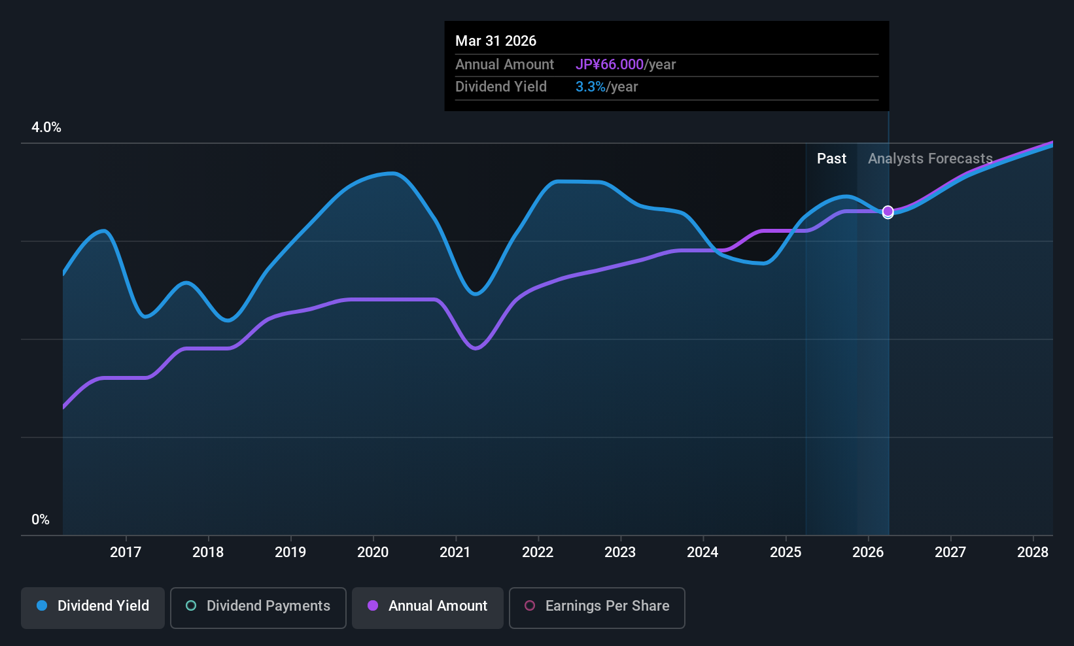The width and height of the screenshot is (1074, 646).
Task: Click the 2021 year axis label
Action: 455,552
